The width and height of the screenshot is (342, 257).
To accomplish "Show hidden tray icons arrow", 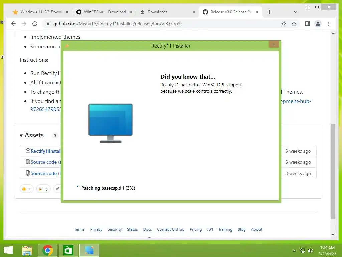I will click(x=294, y=251).
